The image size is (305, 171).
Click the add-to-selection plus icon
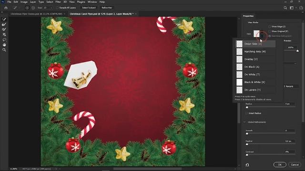click(27, 8)
